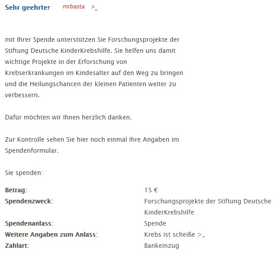This screenshot has width=279, height=254.
Task: Click the 'Betrag:' label
Action: click(16, 190)
